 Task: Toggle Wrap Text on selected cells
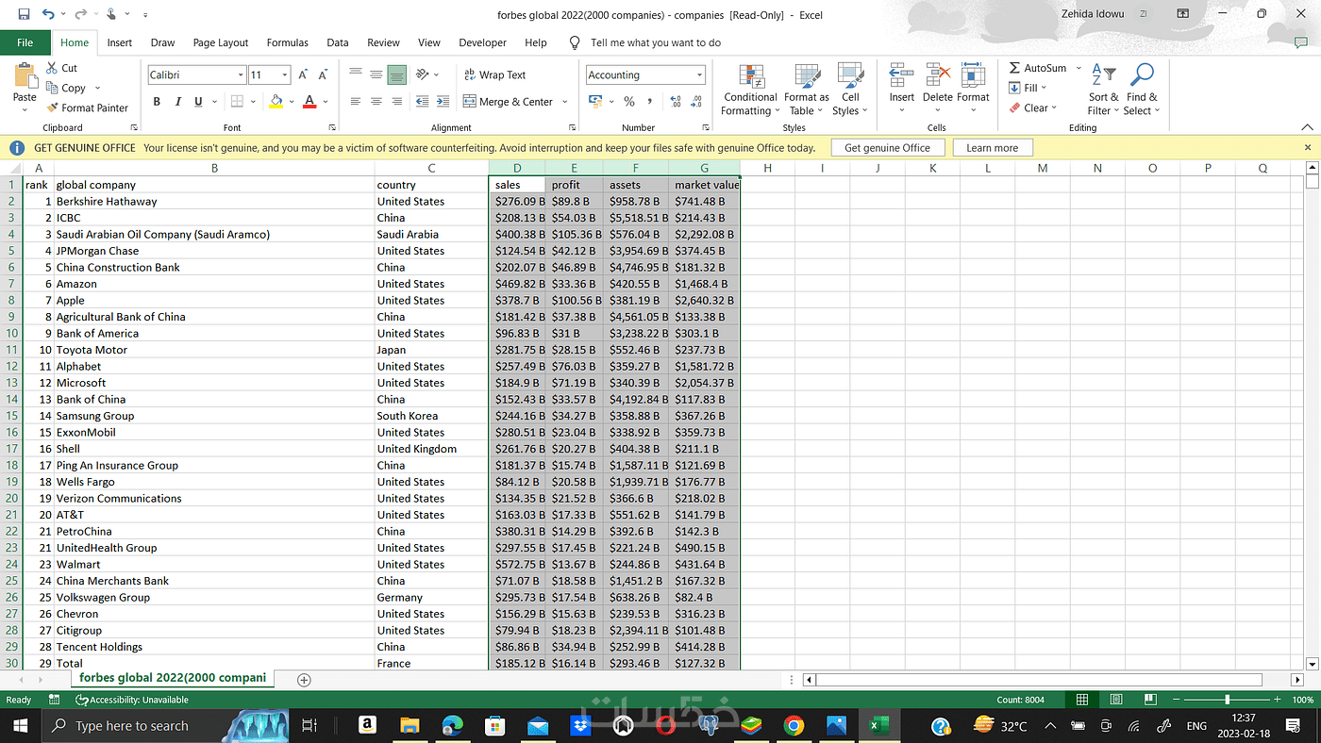[x=495, y=74]
